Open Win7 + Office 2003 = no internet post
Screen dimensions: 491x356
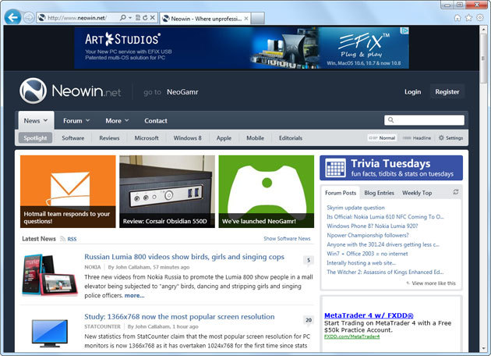point(367,254)
